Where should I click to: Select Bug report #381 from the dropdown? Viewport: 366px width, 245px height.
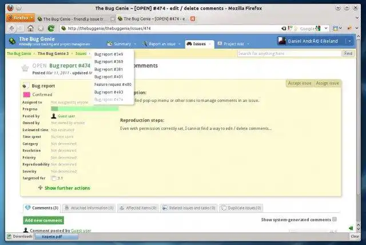(109, 69)
